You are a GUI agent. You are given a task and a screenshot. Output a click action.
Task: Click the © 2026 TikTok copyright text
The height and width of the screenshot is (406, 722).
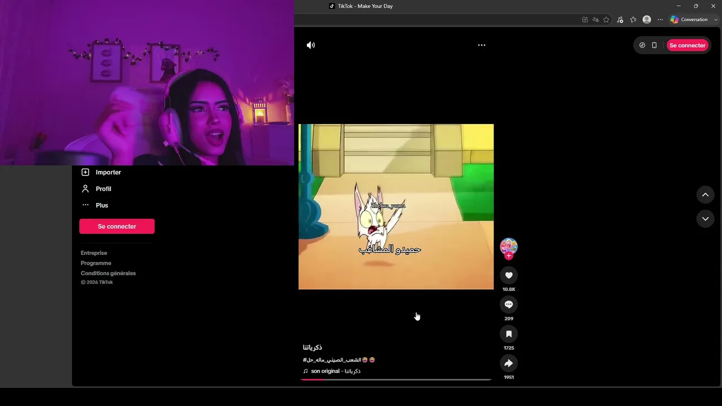tap(97, 283)
